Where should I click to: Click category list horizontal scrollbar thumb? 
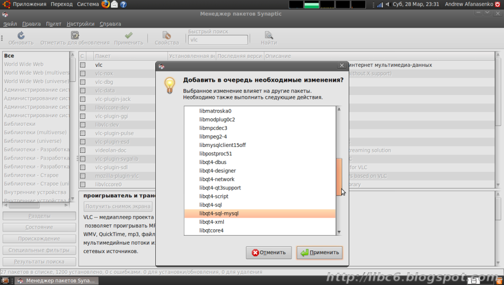click(x=23, y=205)
